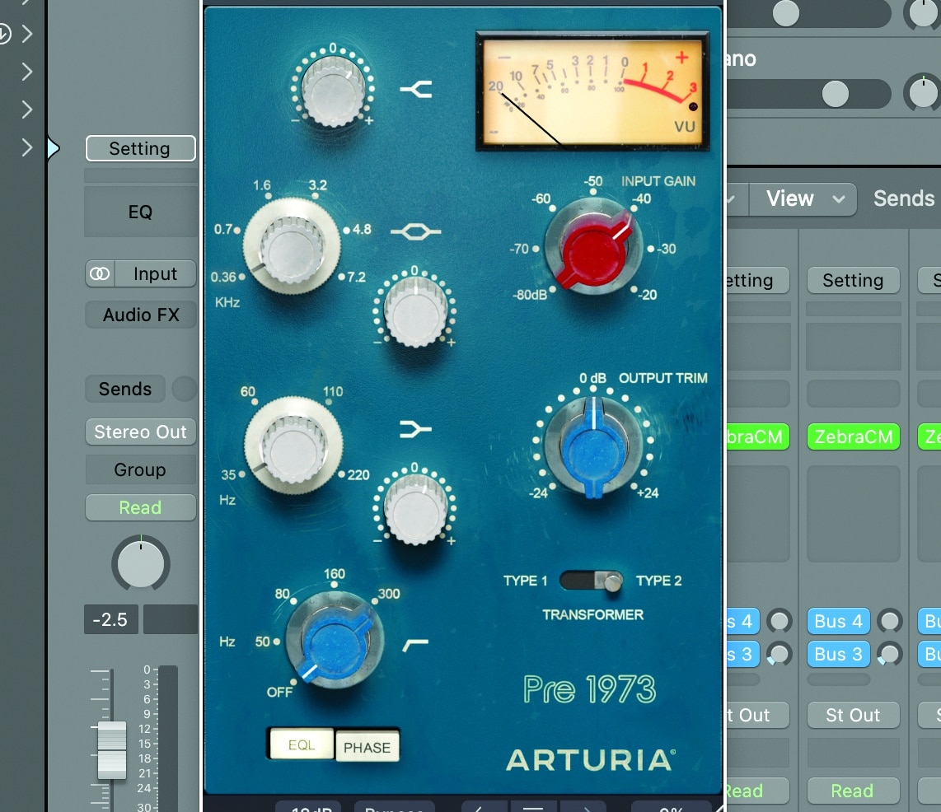Open the Sends header in mixer
The width and height of the screenshot is (941, 812).
point(904,198)
